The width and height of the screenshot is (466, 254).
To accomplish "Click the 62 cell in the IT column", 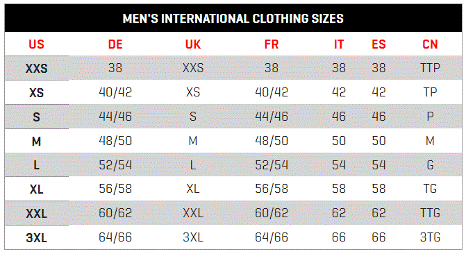I will pyautogui.click(x=339, y=213).
